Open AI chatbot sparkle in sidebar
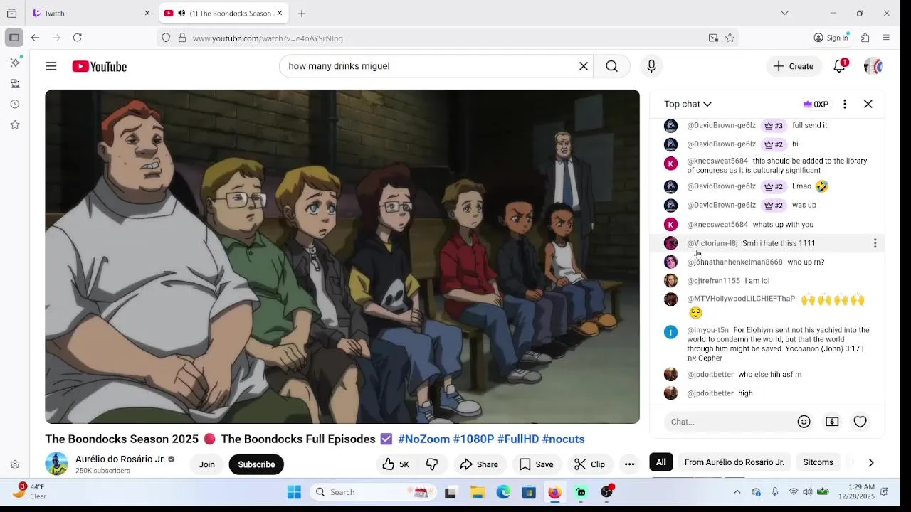The image size is (911, 512). 15,63
